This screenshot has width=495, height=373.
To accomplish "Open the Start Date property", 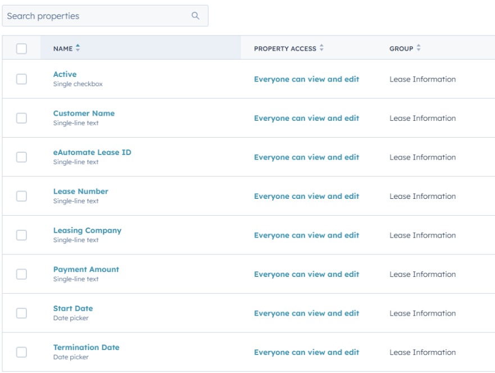I will (73, 308).
